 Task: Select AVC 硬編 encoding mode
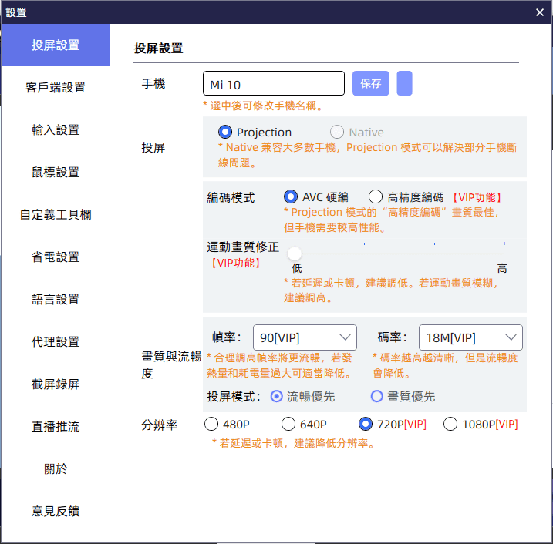pos(291,196)
